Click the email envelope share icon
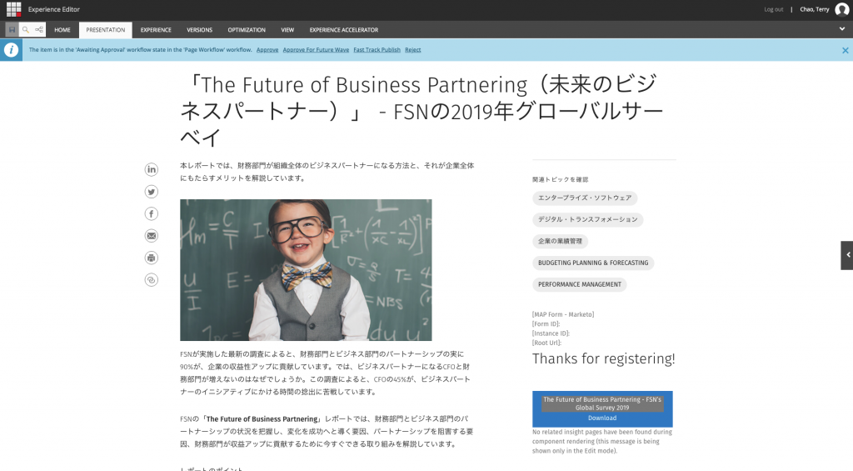Image resolution: width=853 pixels, height=471 pixels. click(151, 236)
